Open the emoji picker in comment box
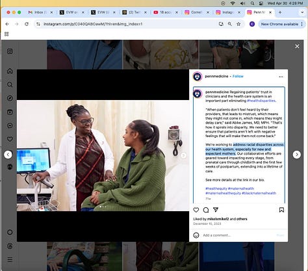Viewport: 308px width, 271px height. (x=196, y=235)
